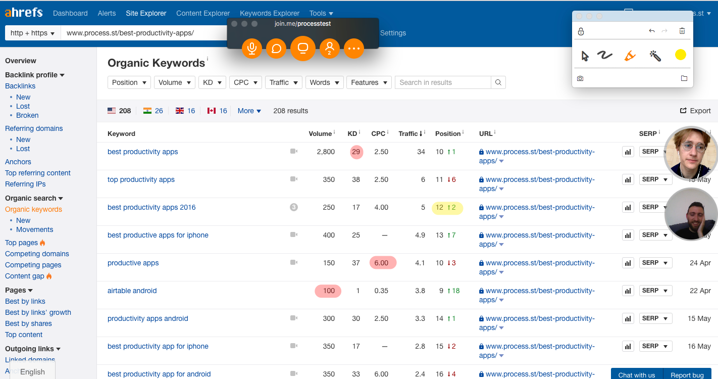The height and width of the screenshot is (379, 718).
Task: Collapse the Organic search sidebar section
Action: [x=34, y=198]
